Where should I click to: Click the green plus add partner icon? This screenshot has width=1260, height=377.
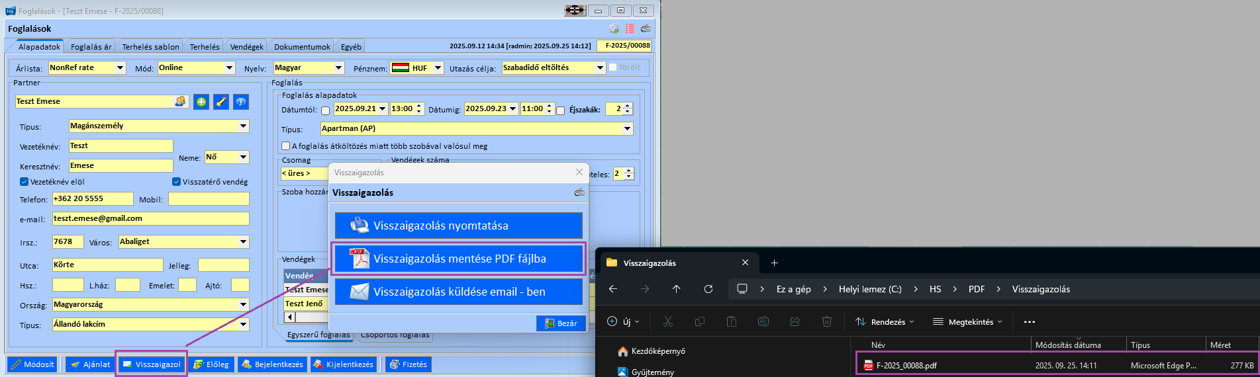(x=201, y=102)
